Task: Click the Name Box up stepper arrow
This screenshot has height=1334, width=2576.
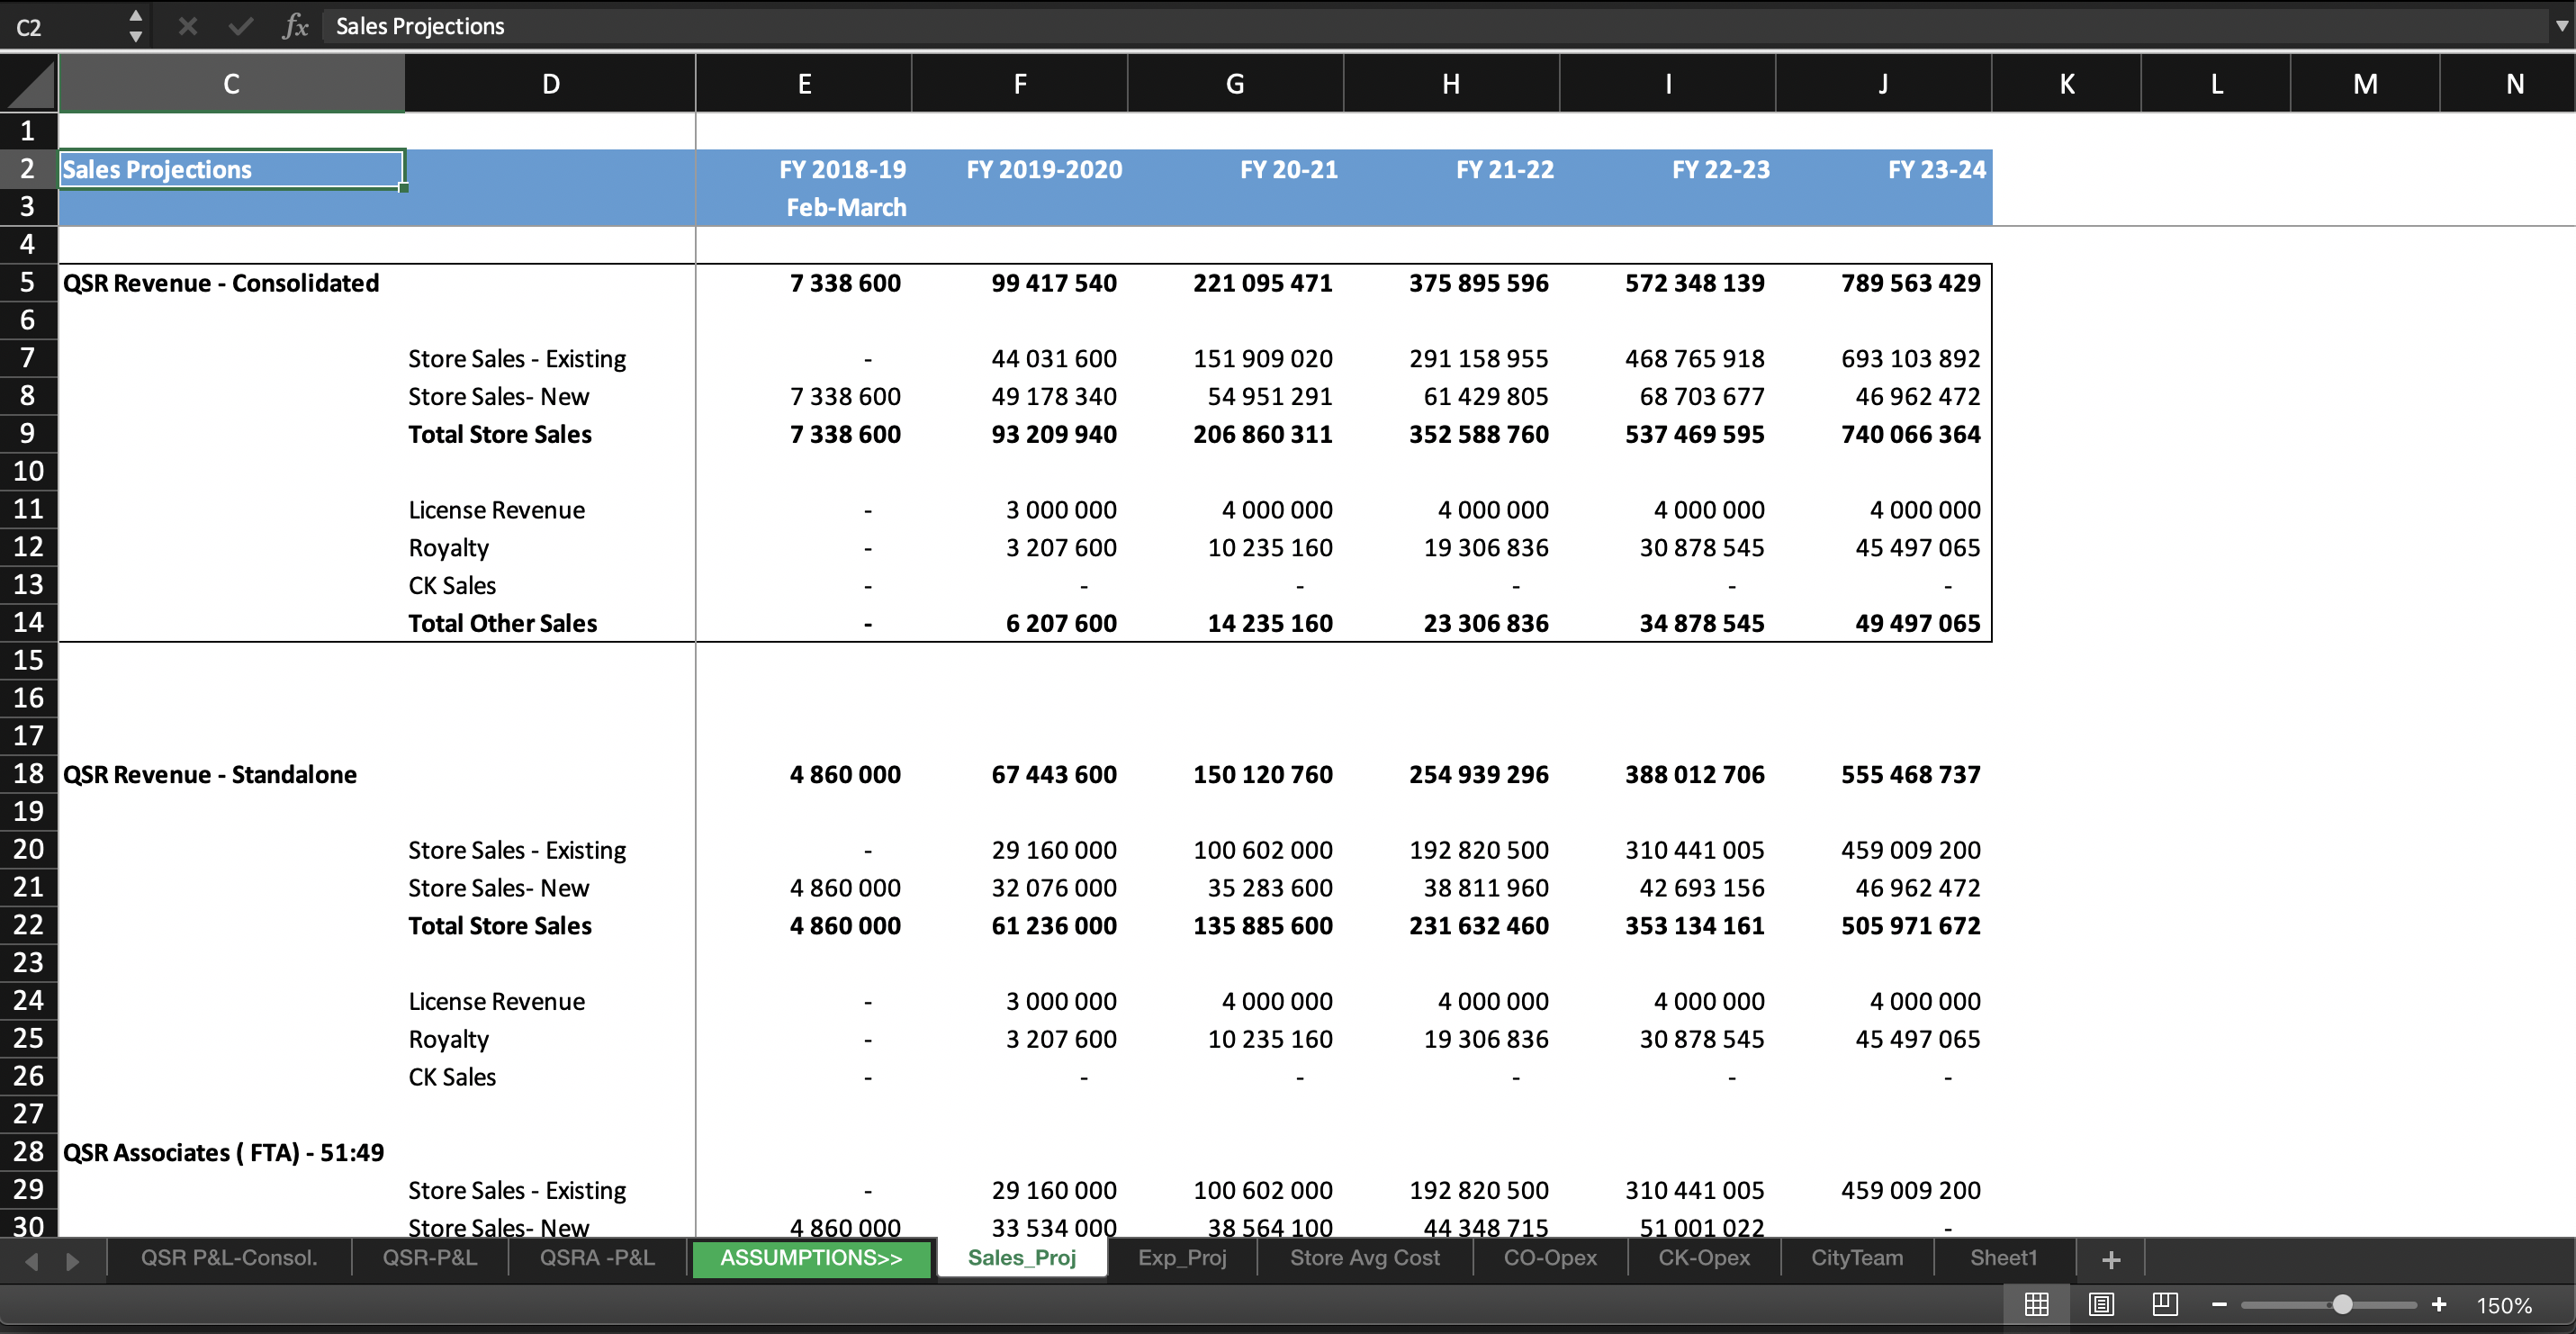Action: tap(135, 14)
